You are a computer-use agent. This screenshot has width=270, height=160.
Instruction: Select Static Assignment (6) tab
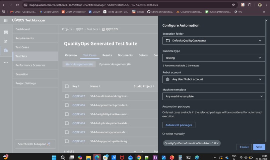pyautogui.click(x=79, y=64)
